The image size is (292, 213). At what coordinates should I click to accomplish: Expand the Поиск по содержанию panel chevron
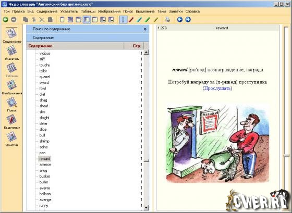click(145, 29)
